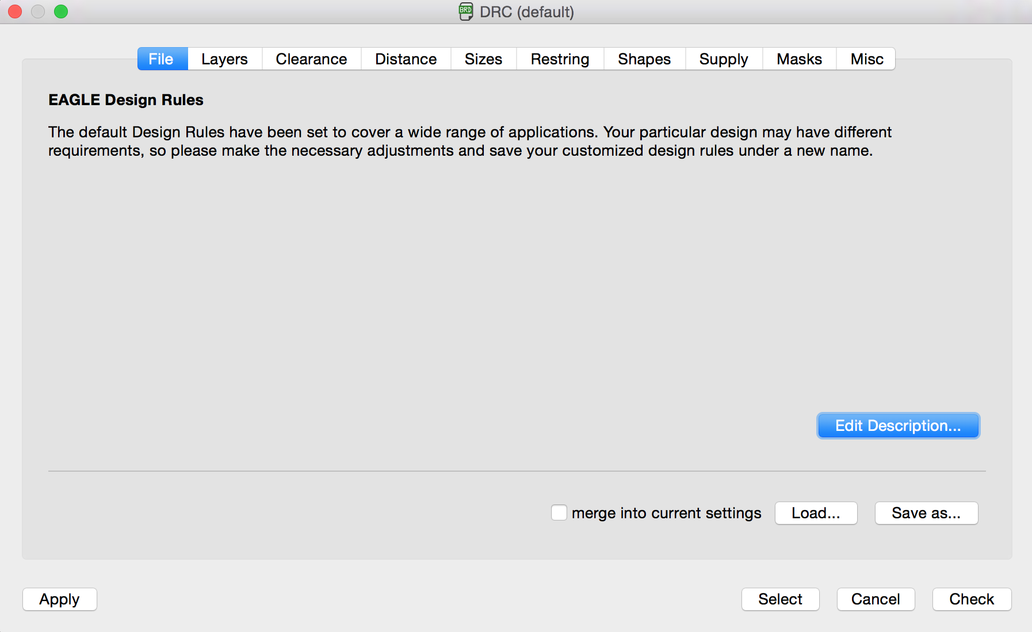The height and width of the screenshot is (632, 1032).
Task: Switch to the File tab
Action: [x=162, y=59]
